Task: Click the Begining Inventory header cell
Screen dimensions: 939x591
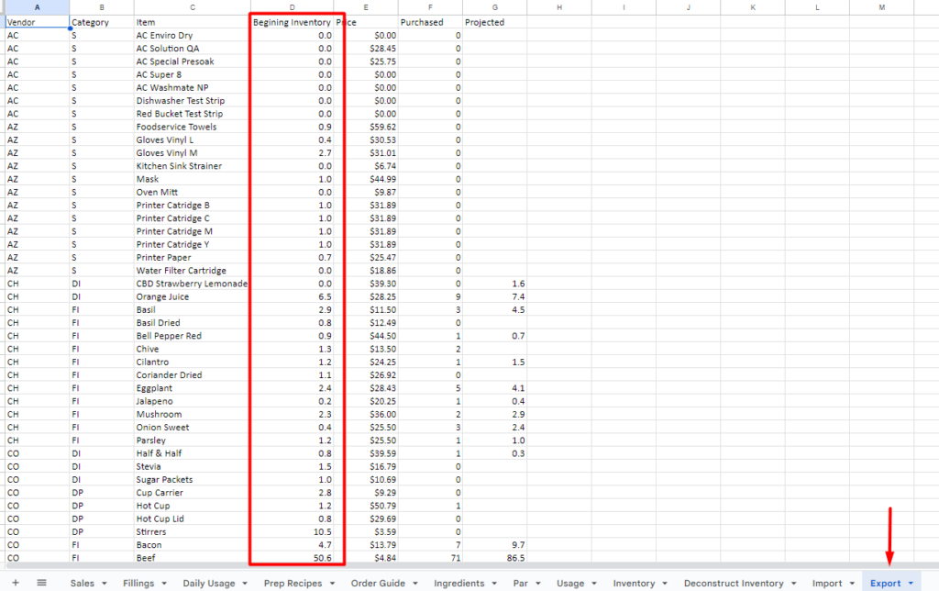Action: [x=292, y=22]
